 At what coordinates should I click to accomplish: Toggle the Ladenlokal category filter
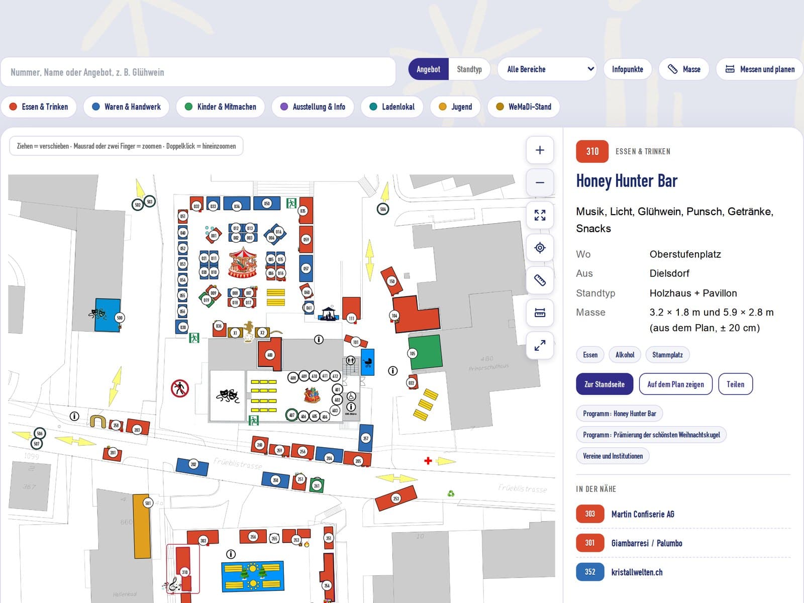392,107
